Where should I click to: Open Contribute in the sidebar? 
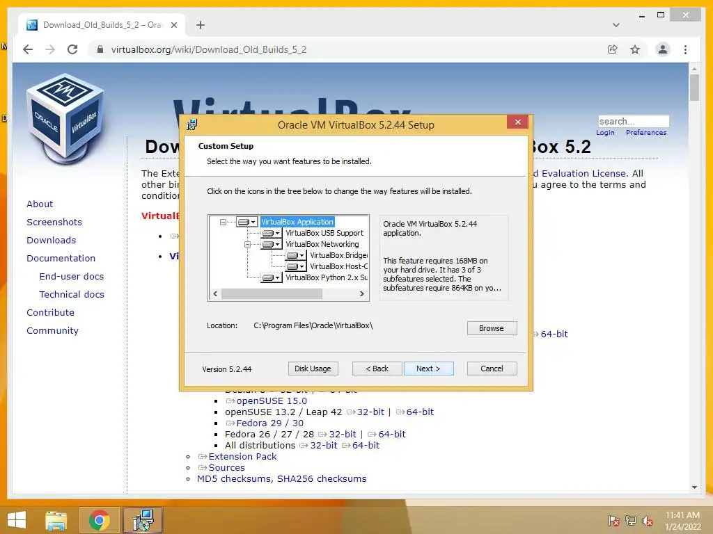tap(50, 312)
